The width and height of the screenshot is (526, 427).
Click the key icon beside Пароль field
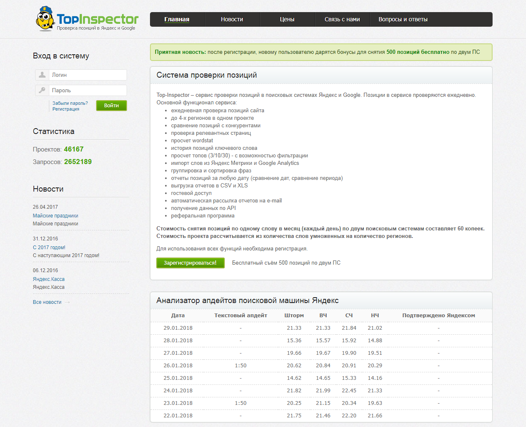tap(42, 90)
